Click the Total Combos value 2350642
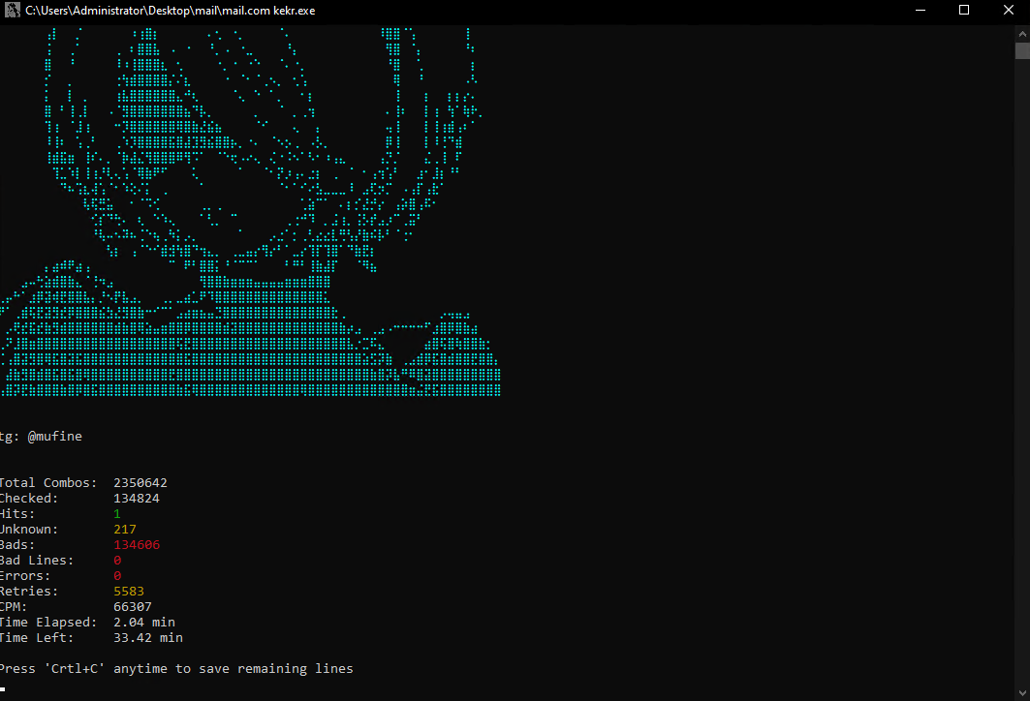Viewport: 1030px width, 701px height. pyautogui.click(x=140, y=483)
